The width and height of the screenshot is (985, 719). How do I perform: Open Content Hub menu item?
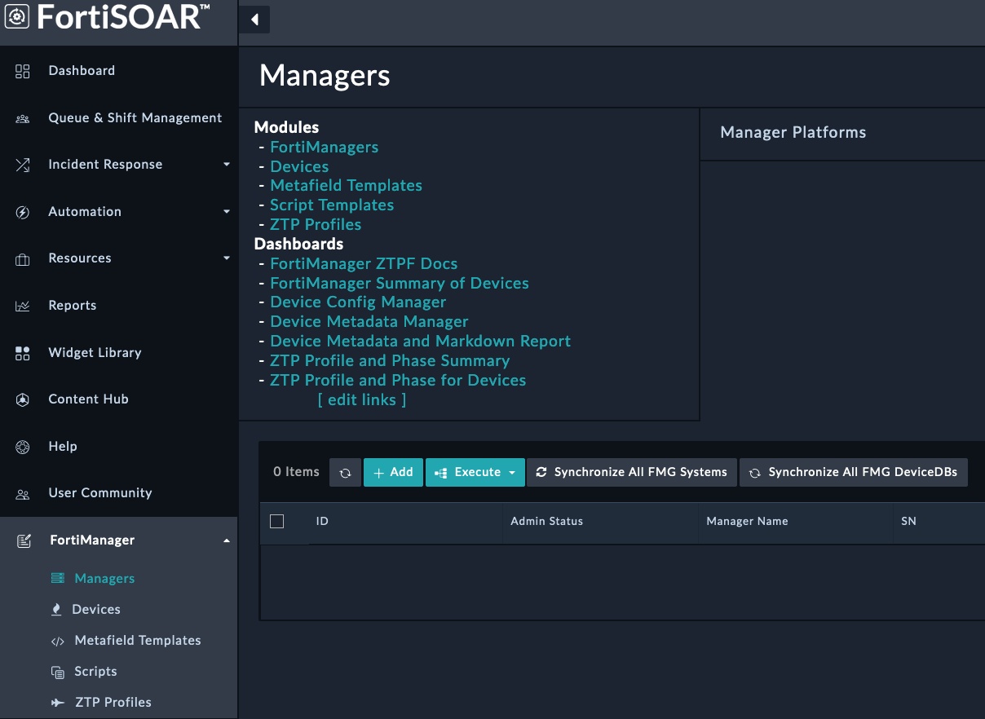[x=88, y=399]
